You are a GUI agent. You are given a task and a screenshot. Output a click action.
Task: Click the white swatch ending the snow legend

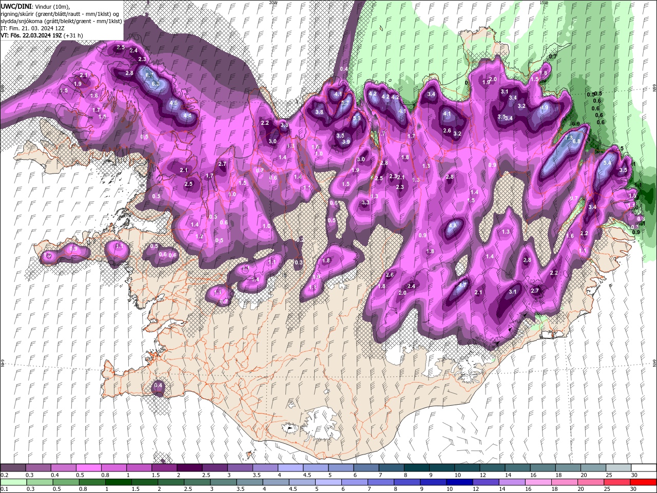click(643, 468)
